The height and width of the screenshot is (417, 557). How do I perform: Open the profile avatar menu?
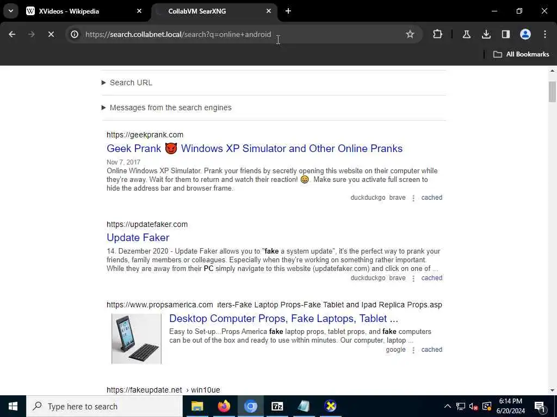525,34
